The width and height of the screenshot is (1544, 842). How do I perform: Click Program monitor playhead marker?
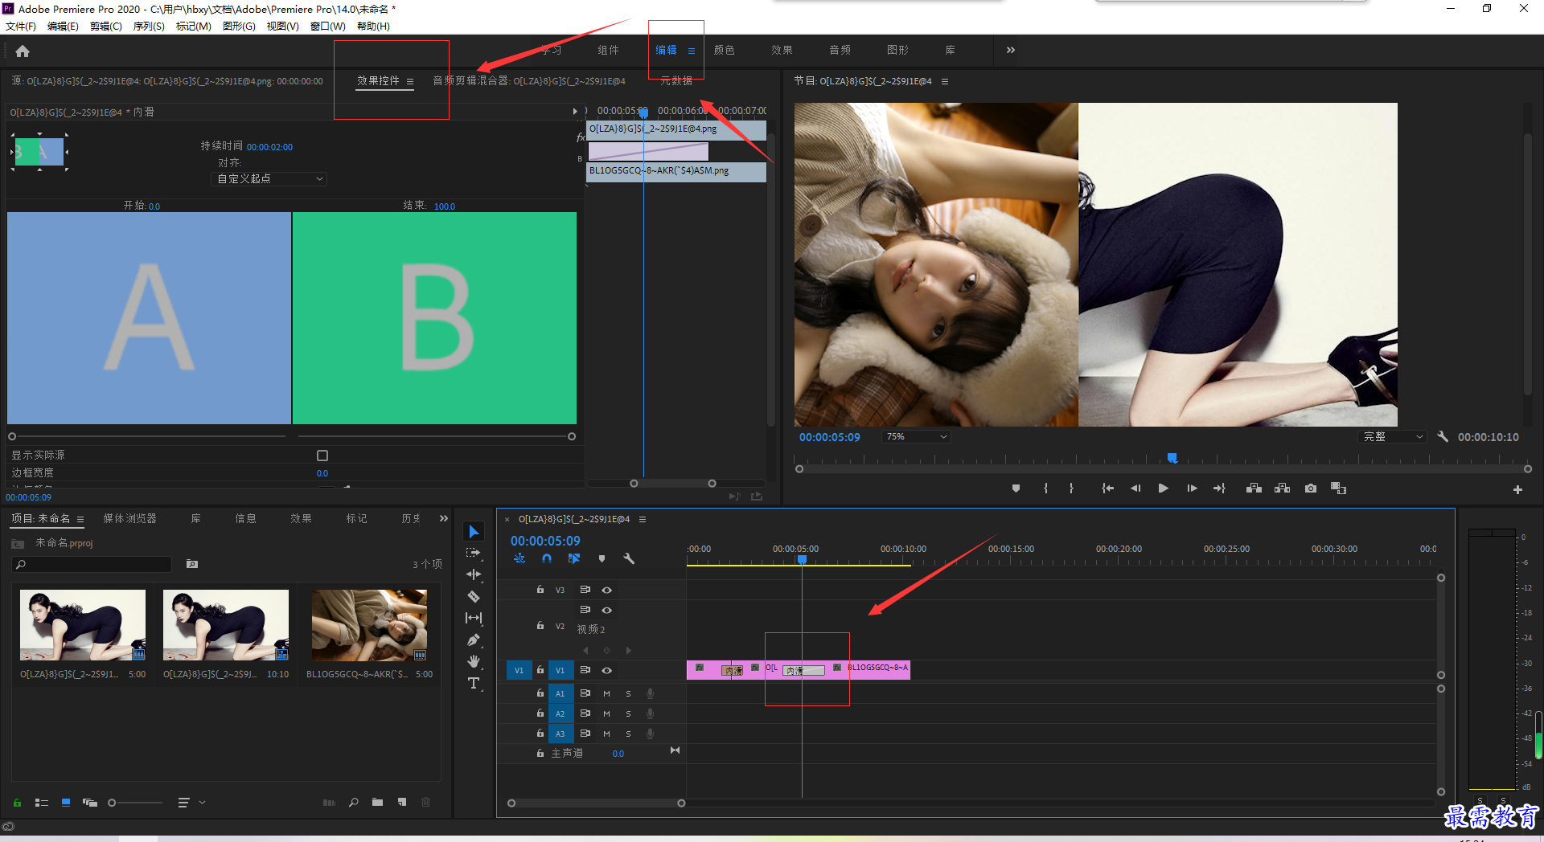1172,458
